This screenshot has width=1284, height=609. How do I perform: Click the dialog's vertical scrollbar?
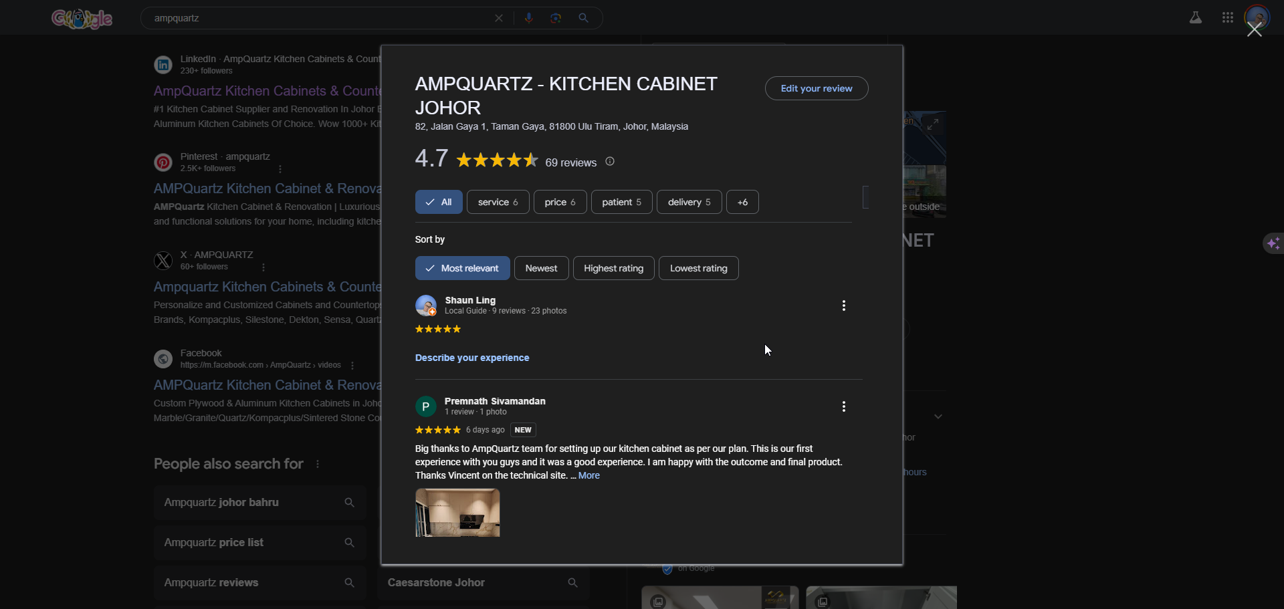pyautogui.click(x=866, y=197)
